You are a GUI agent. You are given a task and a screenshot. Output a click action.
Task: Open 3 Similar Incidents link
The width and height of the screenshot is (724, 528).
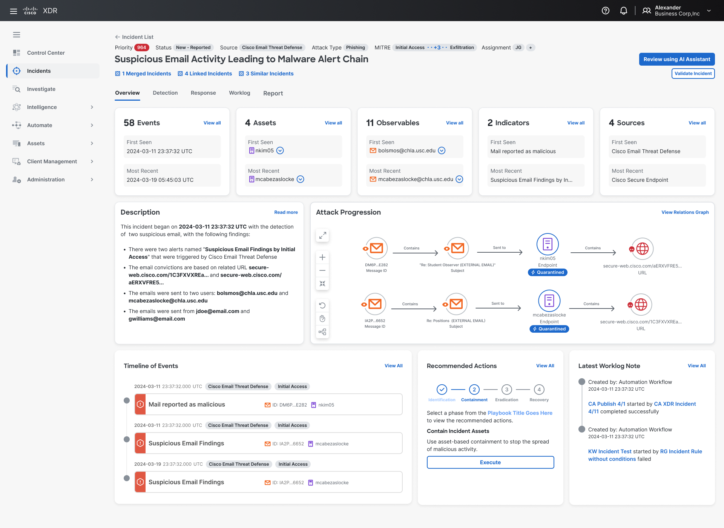pos(266,74)
